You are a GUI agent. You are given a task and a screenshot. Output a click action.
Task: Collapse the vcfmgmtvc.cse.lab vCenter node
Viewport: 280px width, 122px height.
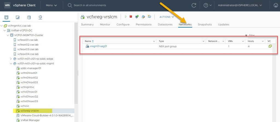click(2, 26)
